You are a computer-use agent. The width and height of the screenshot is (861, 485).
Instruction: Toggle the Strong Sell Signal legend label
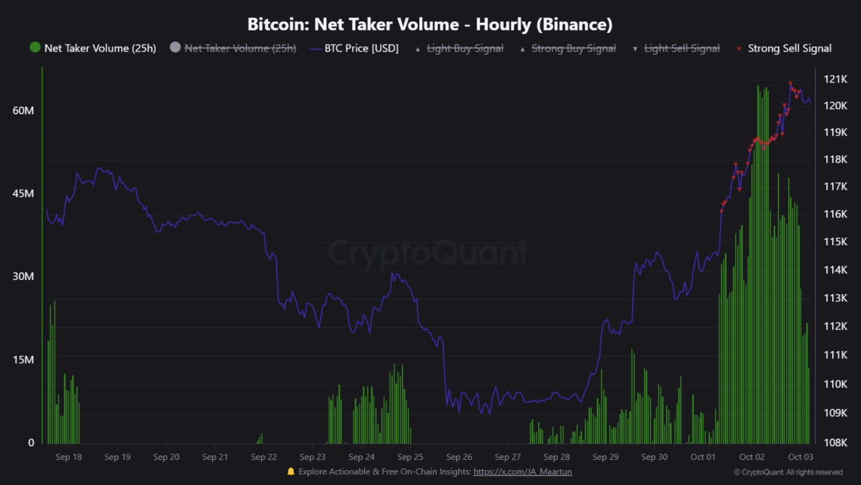789,48
